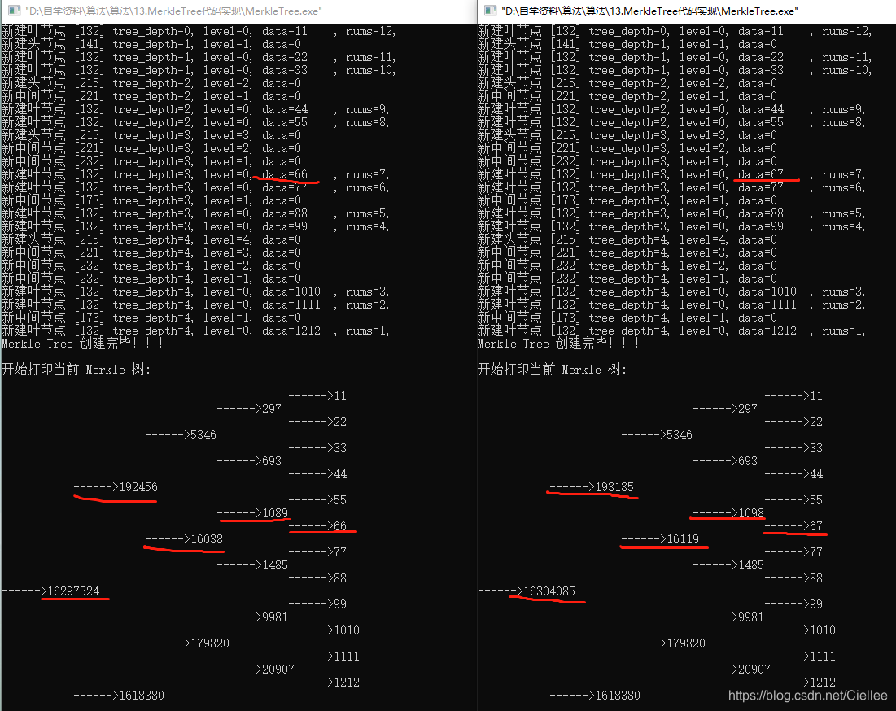Click leaf 67 in the right tree
Image resolution: width=896 pixels, height=711 pixels.
(816, 525)
